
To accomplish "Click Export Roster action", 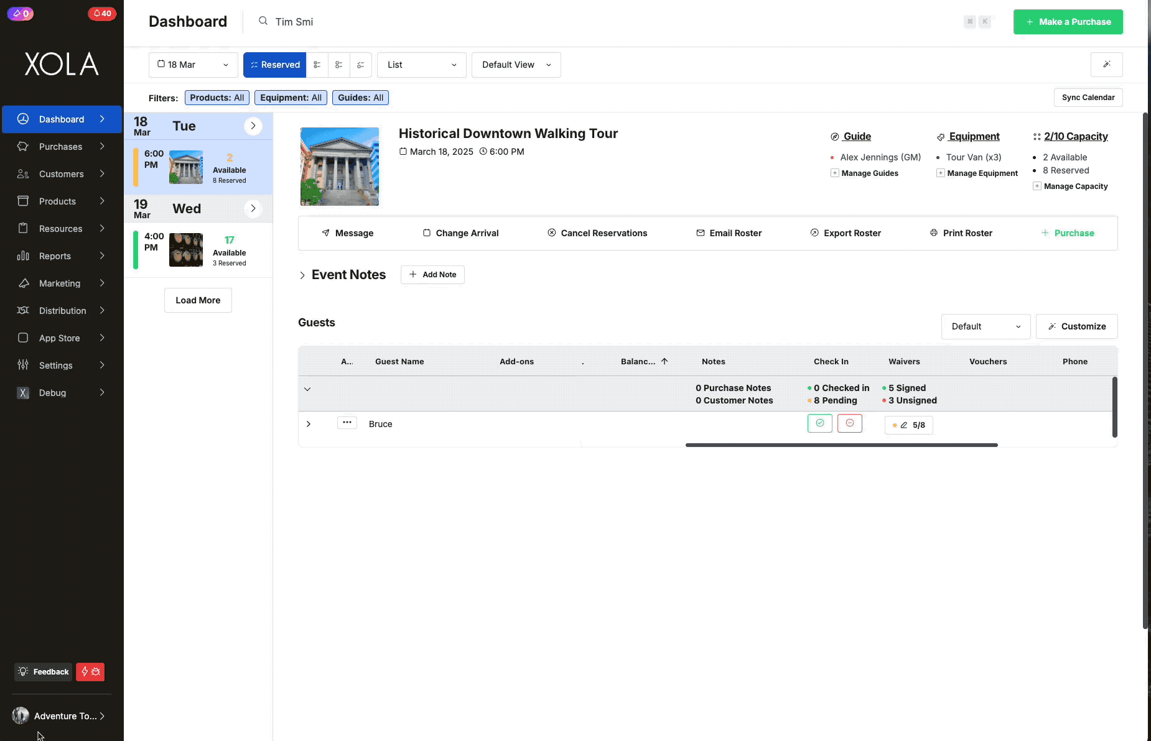I will pos(846,233).
